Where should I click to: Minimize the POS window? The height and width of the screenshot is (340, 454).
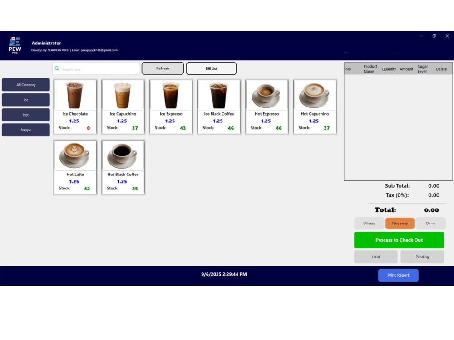pyautogui.click(x=421, y=36)
